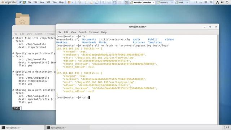Open the snapshot manager icon
The height and width of the screenshot is (130, 231).
(x=97, y=2)
